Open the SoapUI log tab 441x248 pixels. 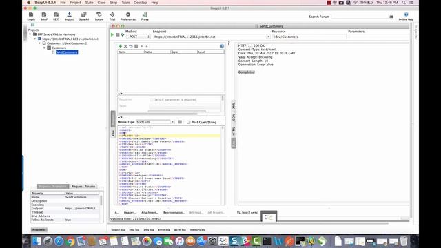[118, 230]
